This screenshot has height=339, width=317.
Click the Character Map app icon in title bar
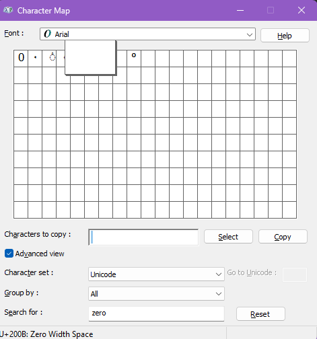click(x=8, y=10)
